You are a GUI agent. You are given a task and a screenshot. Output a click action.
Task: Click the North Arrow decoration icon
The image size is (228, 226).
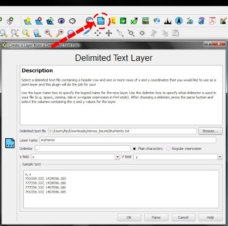click(x=179, y=20)
